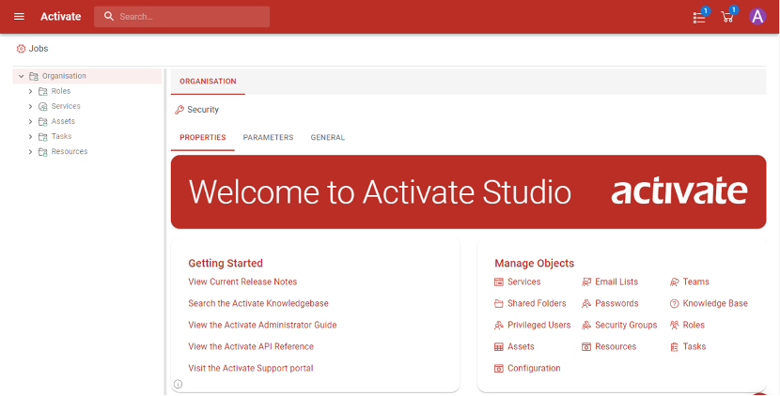Click the Activate title in header
This screenshot has height=396, width=780.
point(61,16)
